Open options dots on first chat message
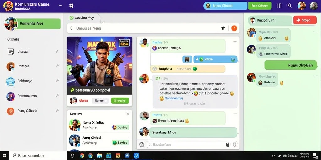This screenshot has height=160, width=321. click(235, 42)
